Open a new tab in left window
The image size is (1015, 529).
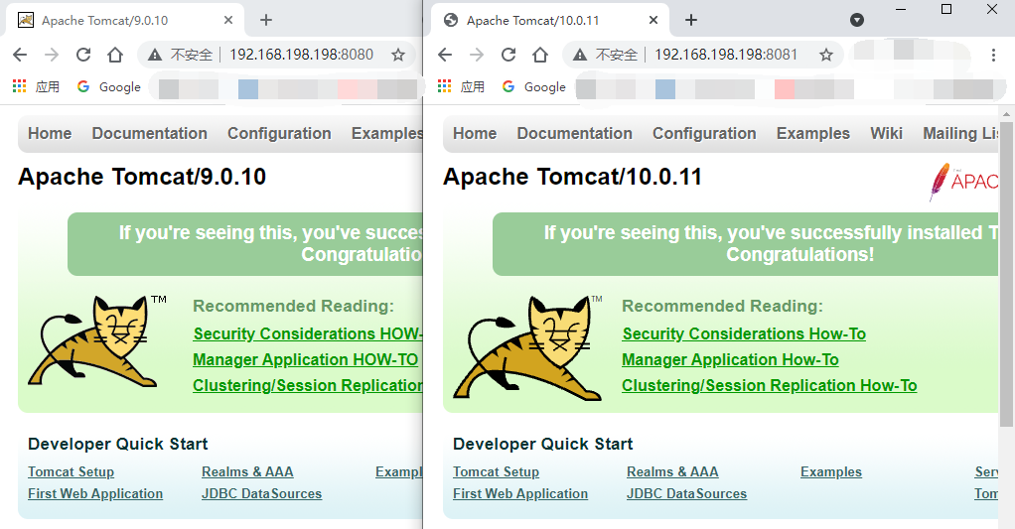pyautogui.click(x=266, y=20)
